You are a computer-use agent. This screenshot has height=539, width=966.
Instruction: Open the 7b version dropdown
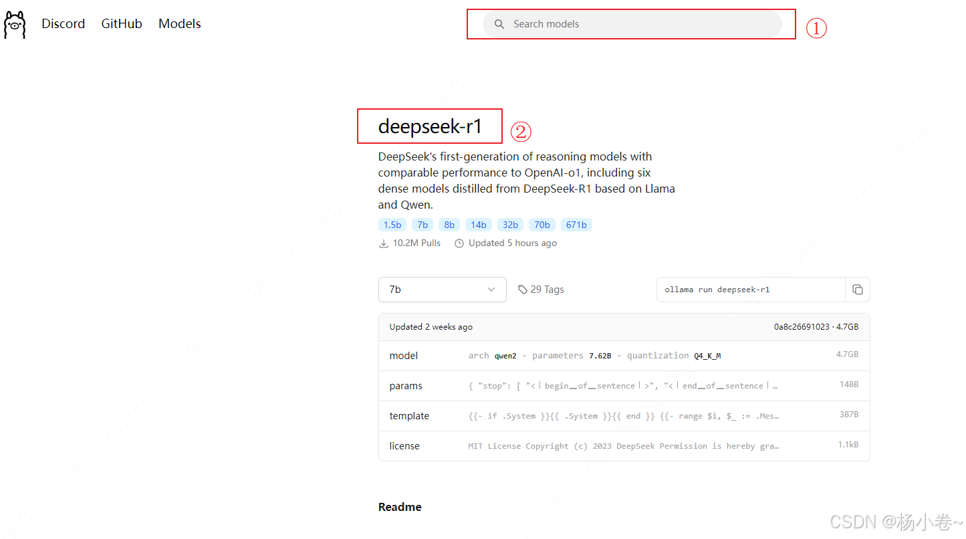click(x=443, y=290)
